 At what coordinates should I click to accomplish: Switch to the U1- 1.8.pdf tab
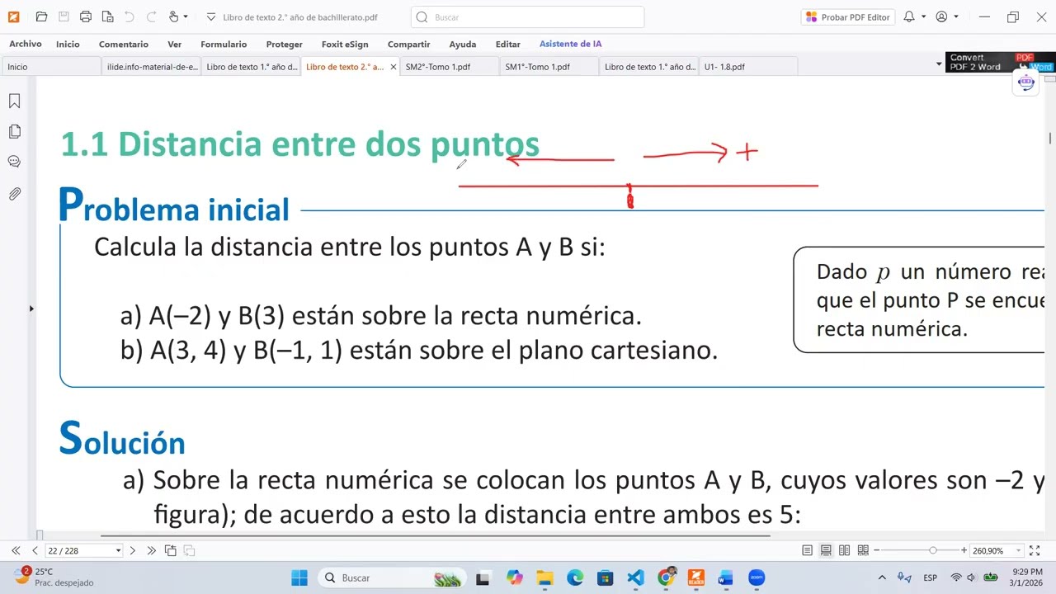coord(748,67)
